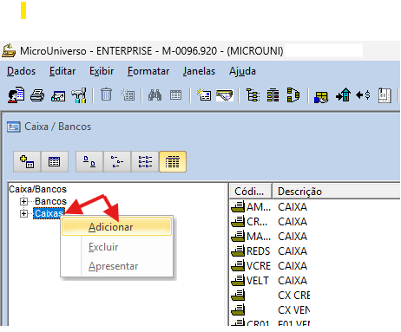This screenshot has height=332, width=401.
Task: Expand the Bancos tree node
Action: click(x=24, y=201)
